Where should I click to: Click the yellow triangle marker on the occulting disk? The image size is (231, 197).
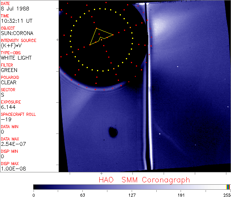pyautogui.click(x=100, y=37)
